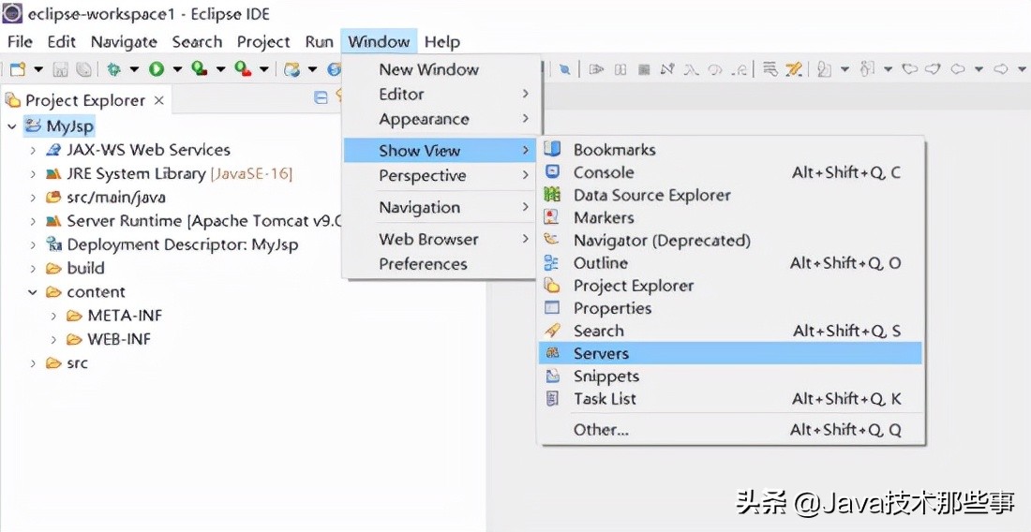Select Servers in Show View submenu

tap(730, 353)
